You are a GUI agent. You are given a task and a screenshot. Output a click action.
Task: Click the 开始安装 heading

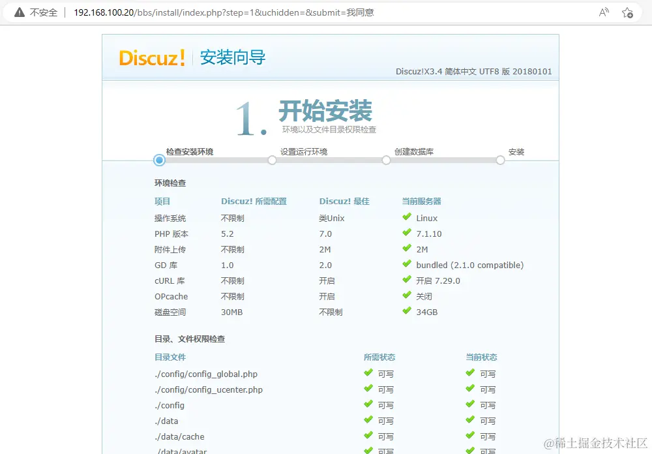coord(325,111)
